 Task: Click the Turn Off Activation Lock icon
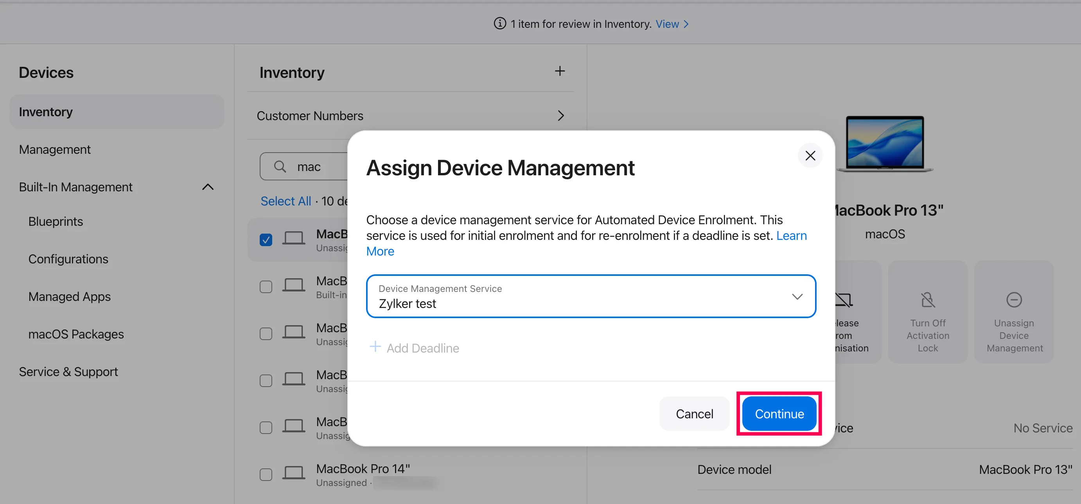tap(928, 300)
